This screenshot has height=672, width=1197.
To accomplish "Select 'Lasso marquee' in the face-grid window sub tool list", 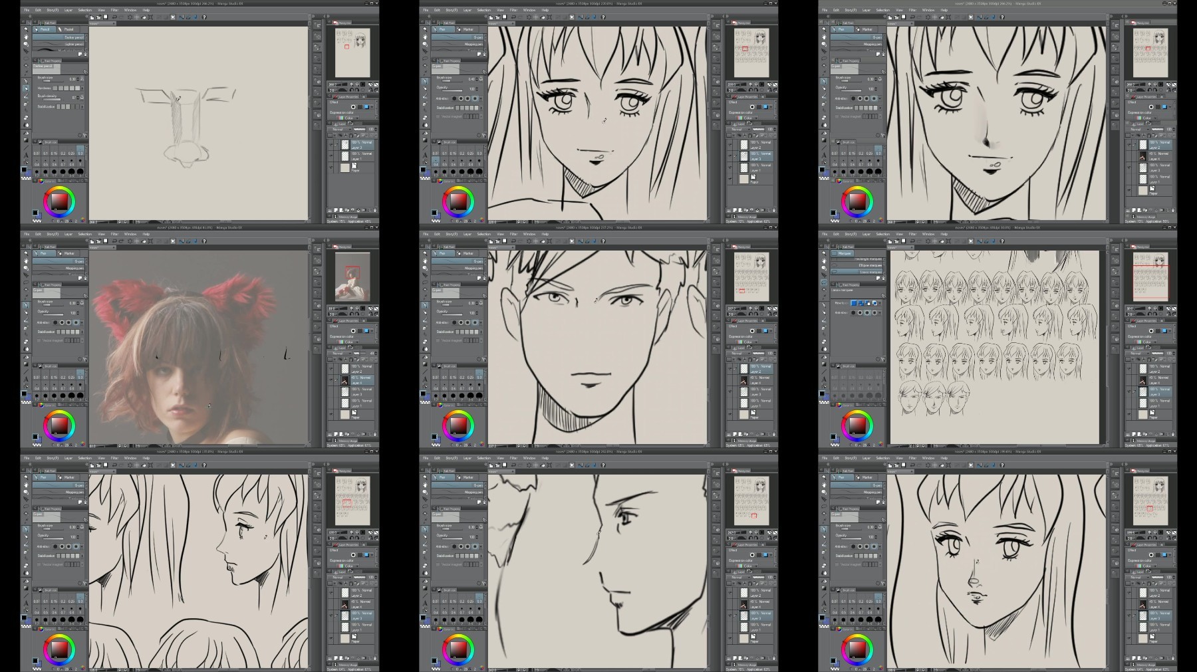I will click(x=857, y=272).
